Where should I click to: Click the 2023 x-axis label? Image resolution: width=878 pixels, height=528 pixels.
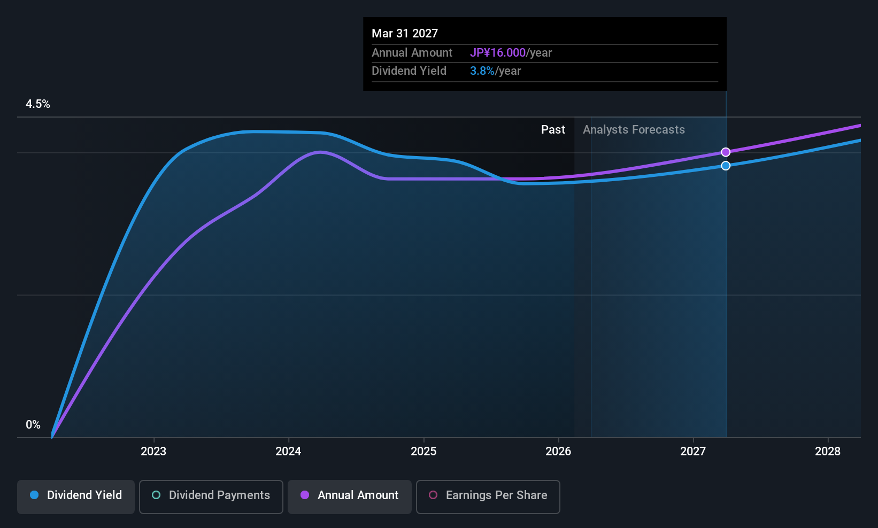[x=153, y=452]
